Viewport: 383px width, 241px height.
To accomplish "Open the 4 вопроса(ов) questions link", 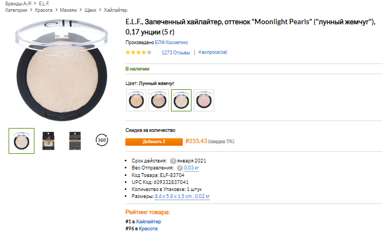I will (212, 53).
